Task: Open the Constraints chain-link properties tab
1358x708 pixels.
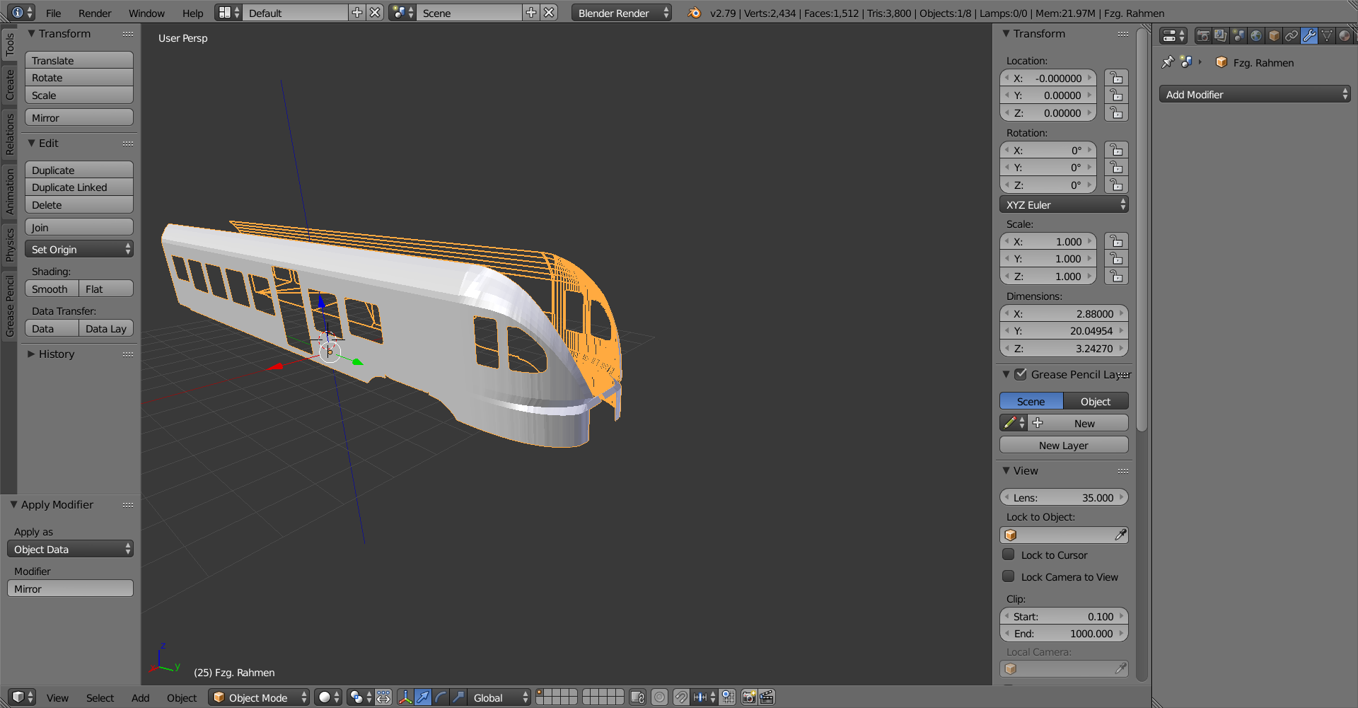Action: [1292, 36]
